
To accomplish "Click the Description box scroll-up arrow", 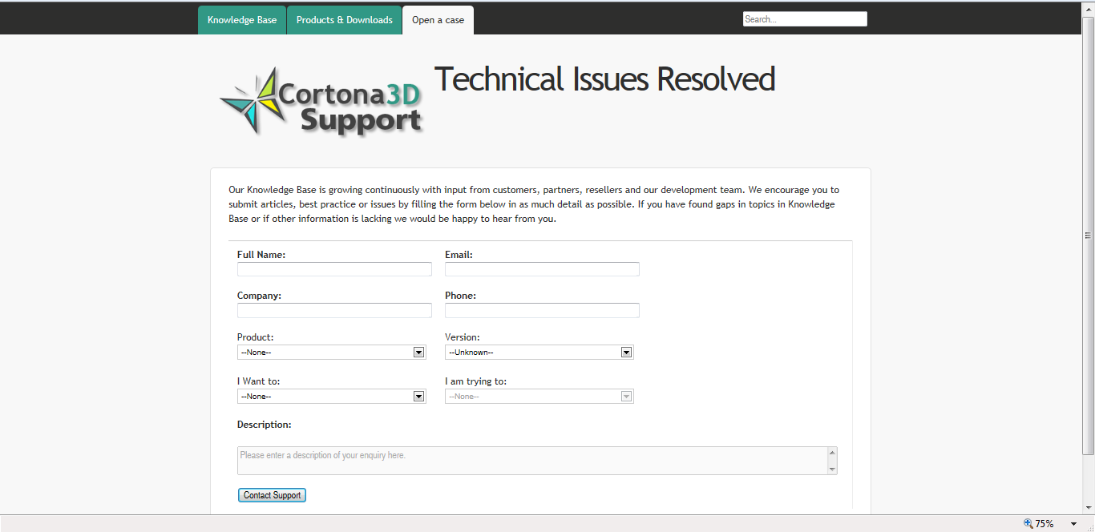I will click(832, 453).
